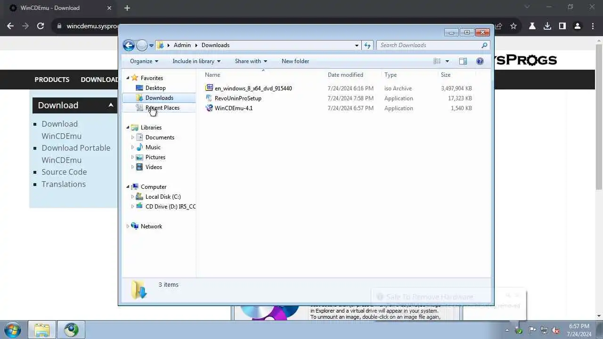
Task: Click the Explorer Back arrow button
Action: pyautogui.click(x=129, y=45)
